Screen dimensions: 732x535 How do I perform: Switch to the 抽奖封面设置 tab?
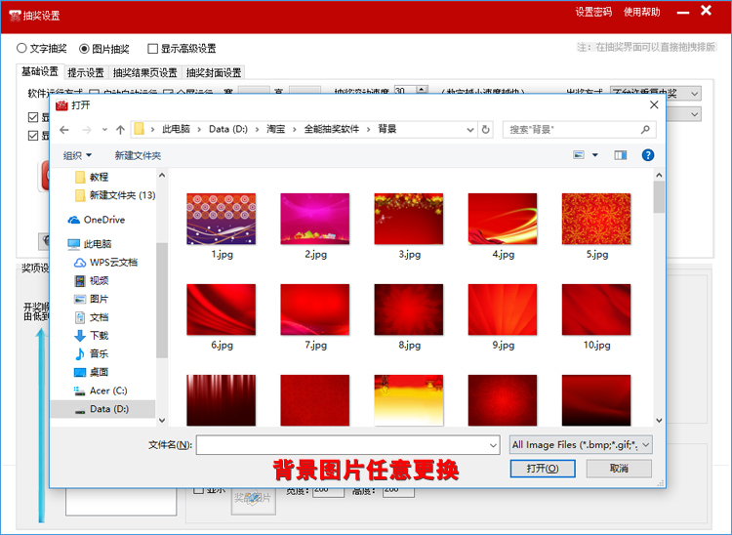214,72
